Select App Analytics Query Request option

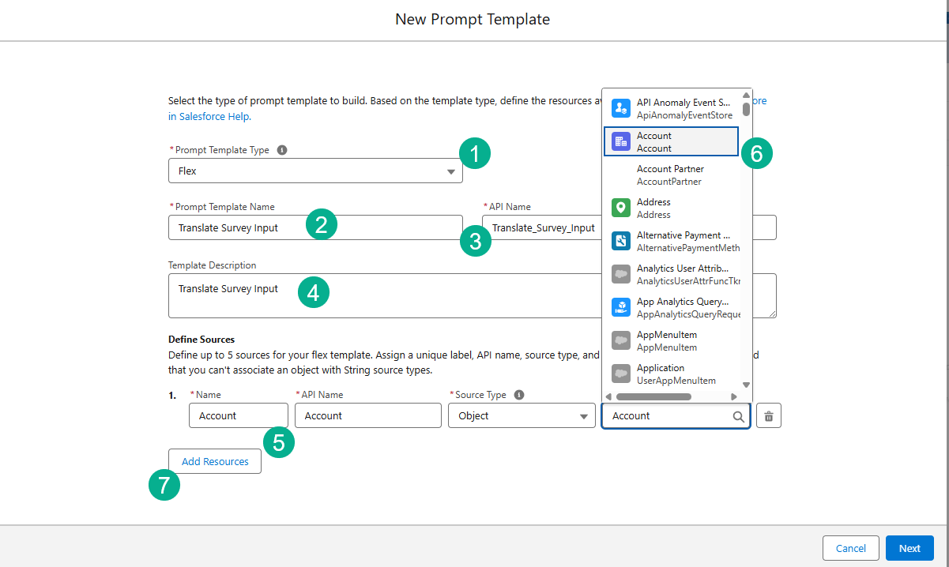tap(672, 308)
